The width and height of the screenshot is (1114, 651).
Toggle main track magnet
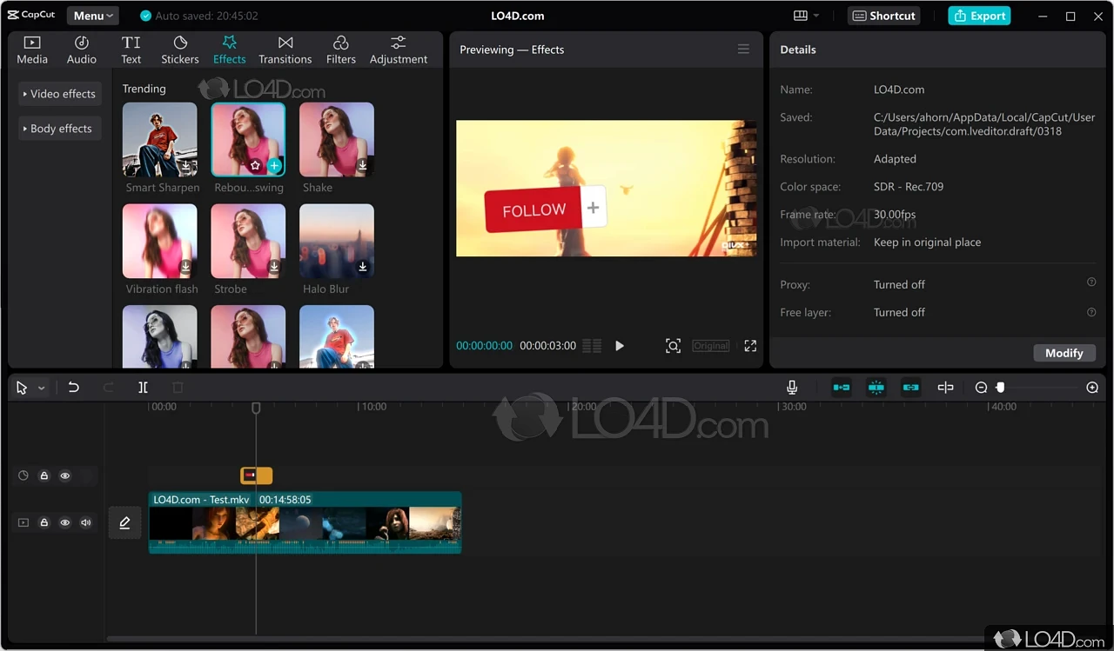[x=842, y=388]
